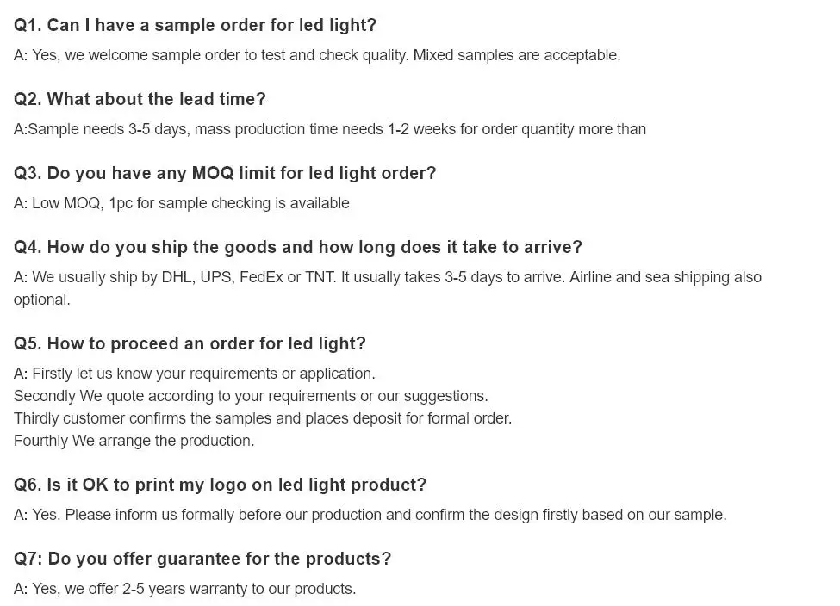The image size is (840, 606).
Task: Select the 'Firstly let us know your requirements' line
Action: point(195,374)
